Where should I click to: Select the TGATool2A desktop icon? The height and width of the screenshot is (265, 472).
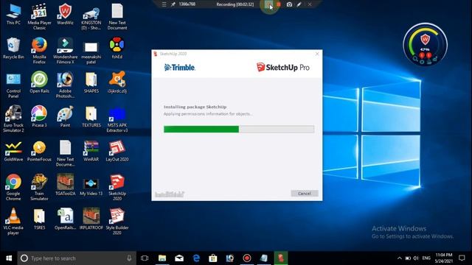point(66,185)
